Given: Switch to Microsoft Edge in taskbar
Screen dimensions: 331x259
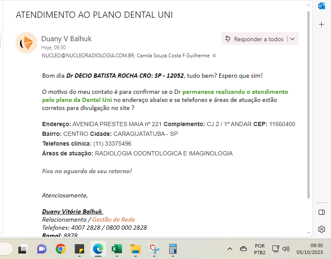Looking at the screenshot, I should point(98,249).
